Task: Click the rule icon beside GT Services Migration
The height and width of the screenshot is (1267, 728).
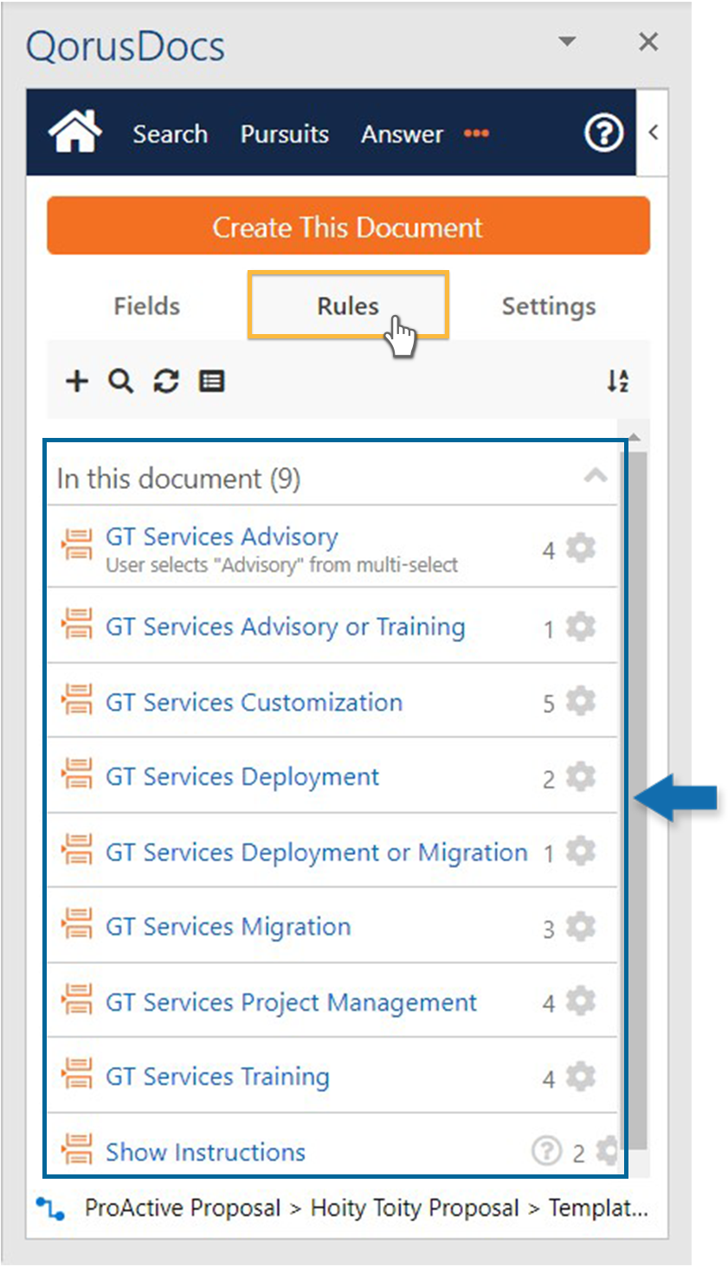Action: 77,925
